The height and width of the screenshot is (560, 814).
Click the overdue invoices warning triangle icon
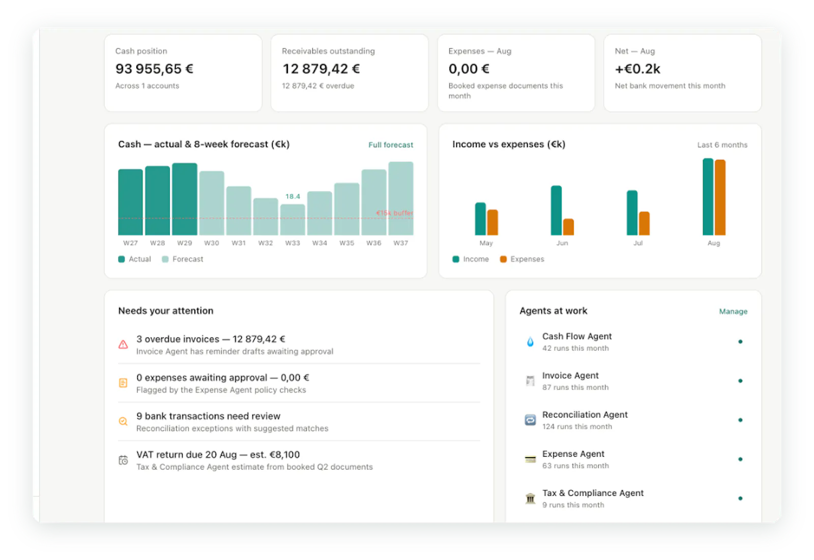pos(123,345)
